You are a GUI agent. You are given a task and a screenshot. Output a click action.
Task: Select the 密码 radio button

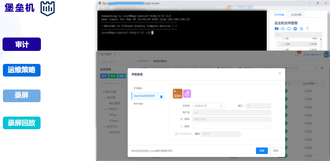[x=181, y=119]
